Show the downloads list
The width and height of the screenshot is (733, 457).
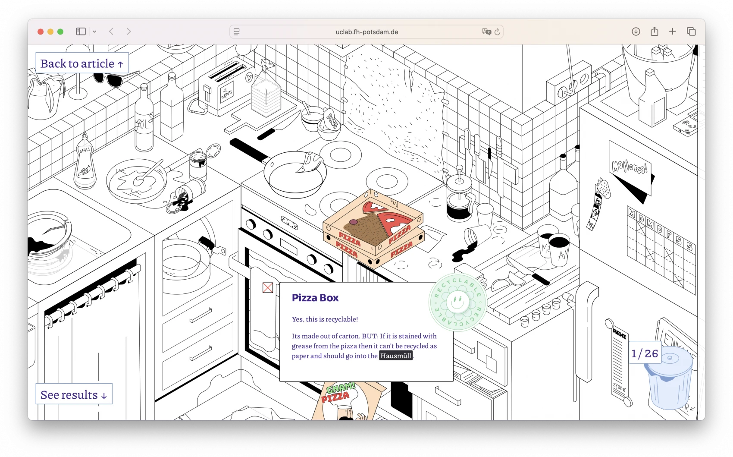pos(636,32)
